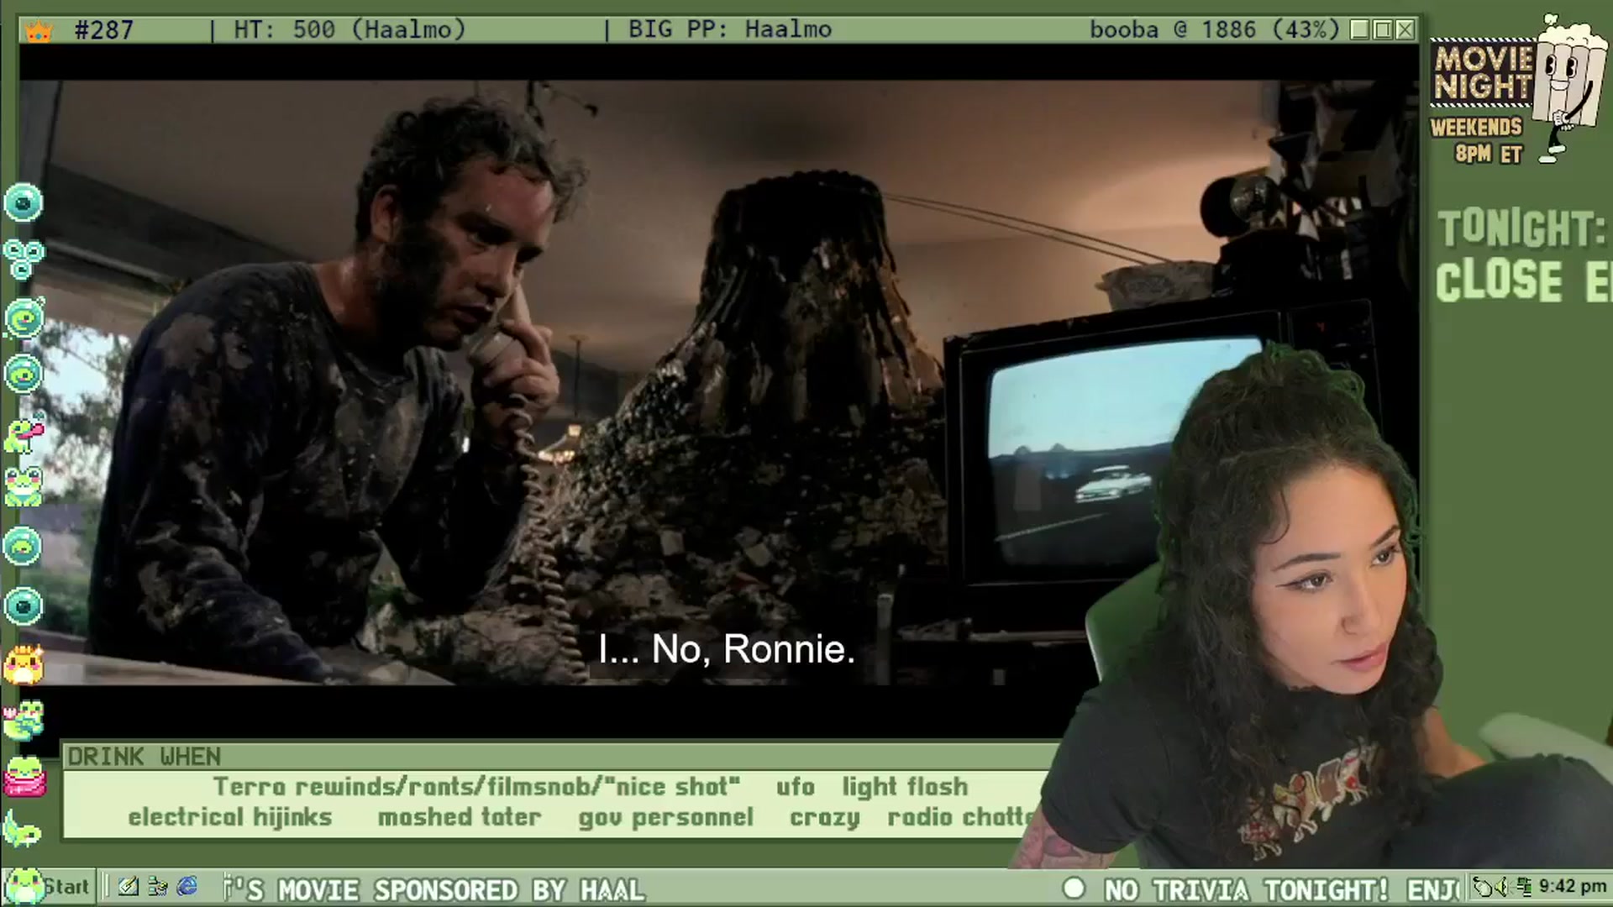Open the network quick-launch icon beside notepad
Image resolution: width=1613 pixels, height=907 pixels.
coord(157,887)
